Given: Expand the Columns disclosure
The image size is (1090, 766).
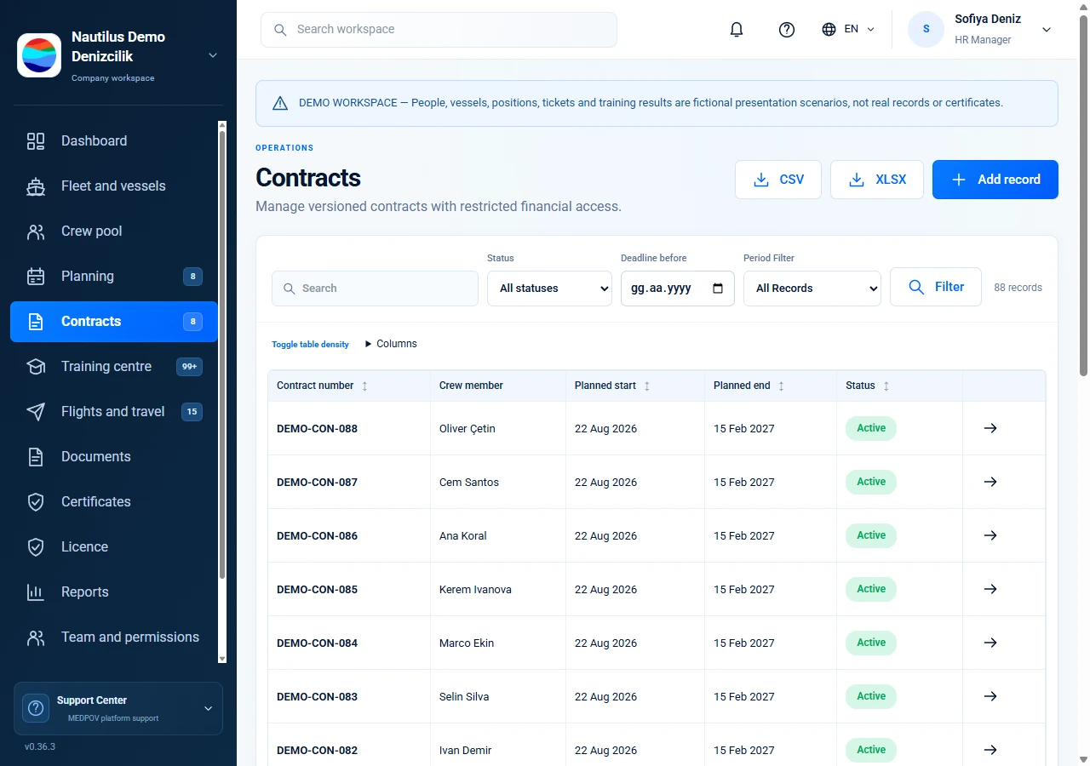Looking at the screenshot, I should [391, 344].
